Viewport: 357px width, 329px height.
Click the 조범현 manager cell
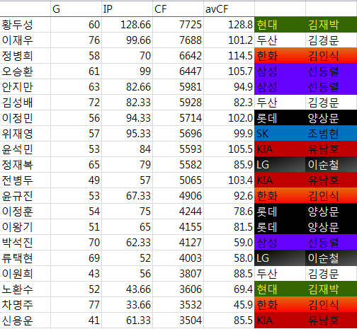pos(331,134)
